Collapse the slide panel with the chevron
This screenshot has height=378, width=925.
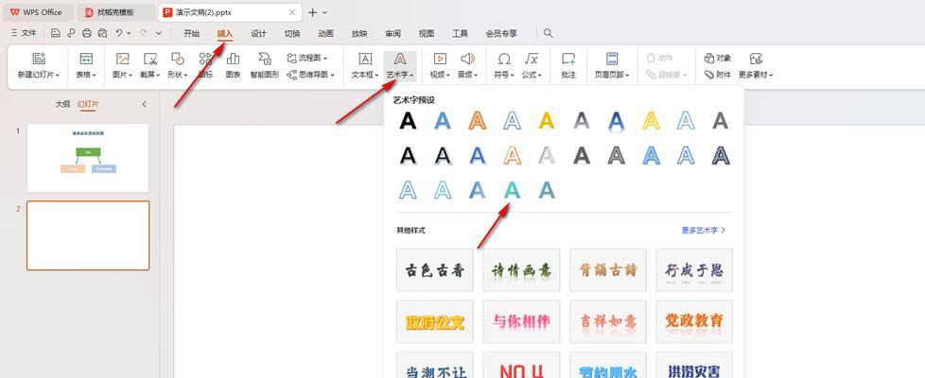coord(145,104)
